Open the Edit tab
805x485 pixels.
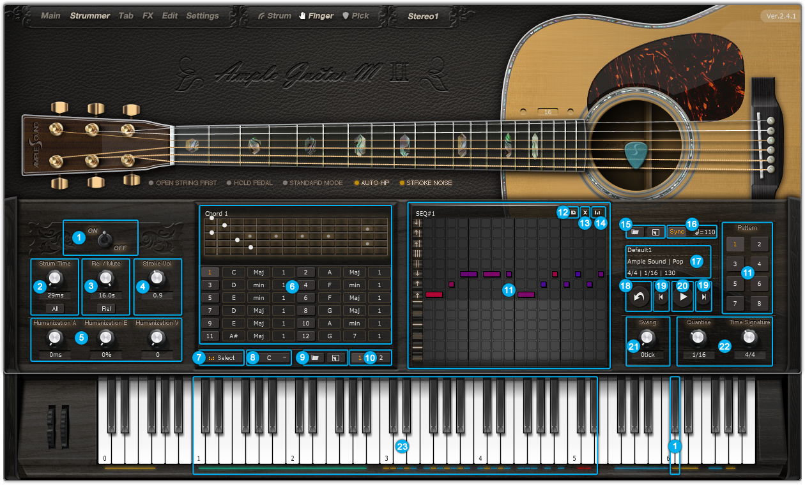[x=169, y=16]
